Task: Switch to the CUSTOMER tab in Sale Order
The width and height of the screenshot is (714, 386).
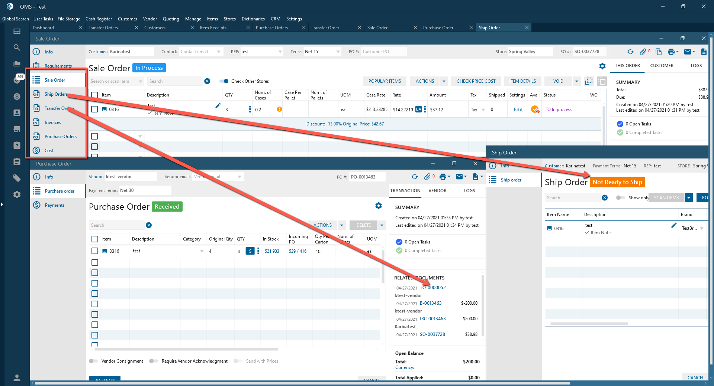Action: (662, 66)
